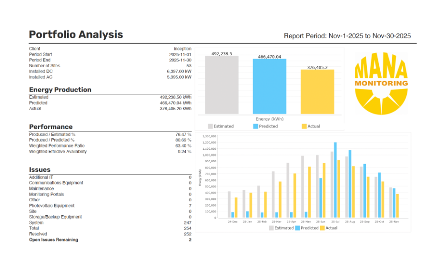The height and width of the screenshot is (270, 446).
Task: Click the Weighted Effective Availability value 0.24 %
Action: click(x=184, y=152)
